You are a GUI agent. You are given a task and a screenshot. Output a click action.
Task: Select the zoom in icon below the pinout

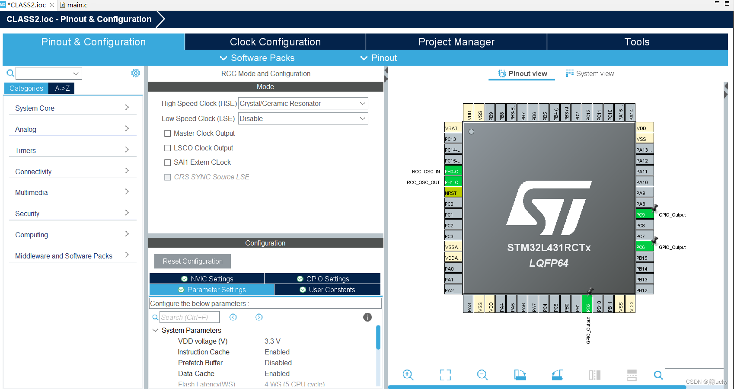(408, 375)
